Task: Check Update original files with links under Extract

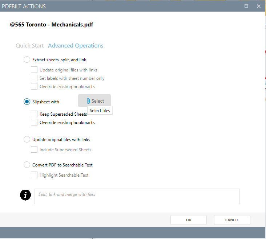Action: [x=34, y=70]
